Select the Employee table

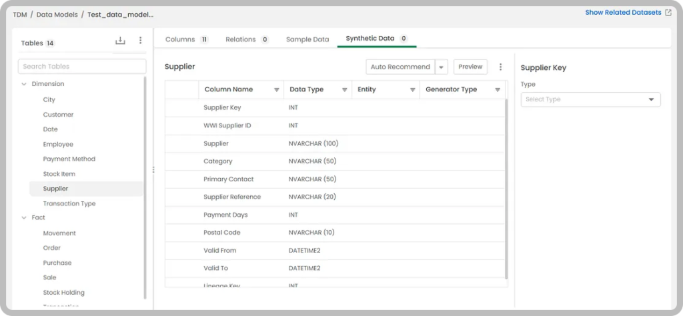(x=58, y=144)
